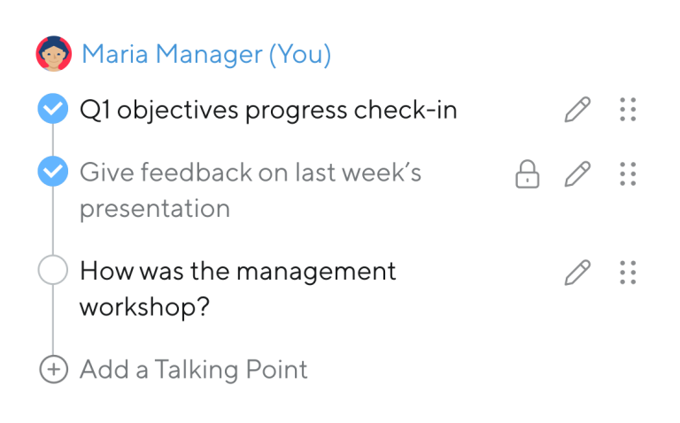
Task: Open Maria Manager's avatar picture
Action: [54, 54]
